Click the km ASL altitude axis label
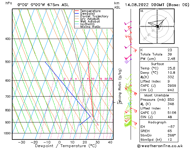The height and width of the screenshot is (148, 192). click(117, 5)
